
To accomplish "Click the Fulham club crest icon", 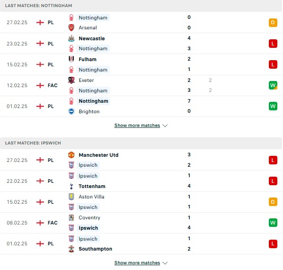I will 71,59.
